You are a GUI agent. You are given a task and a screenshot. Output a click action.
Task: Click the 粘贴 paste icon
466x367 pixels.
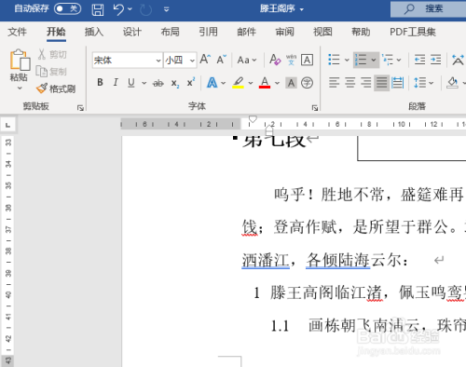pyautogui.click(x=20, y=60)
